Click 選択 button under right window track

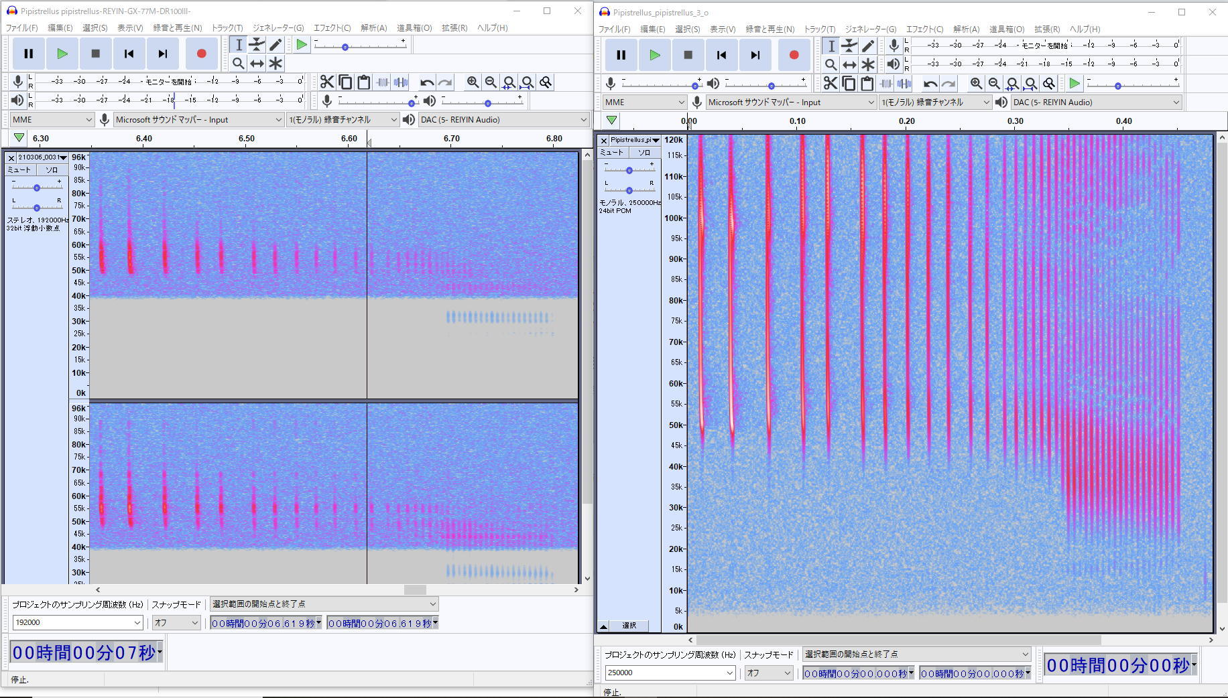629,626
